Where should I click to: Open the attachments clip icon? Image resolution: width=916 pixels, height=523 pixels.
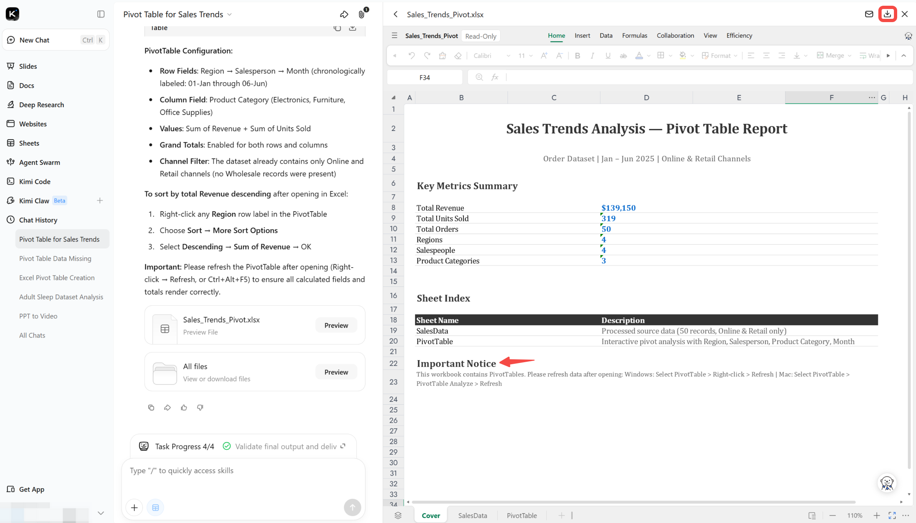click(x=361, y=14)
